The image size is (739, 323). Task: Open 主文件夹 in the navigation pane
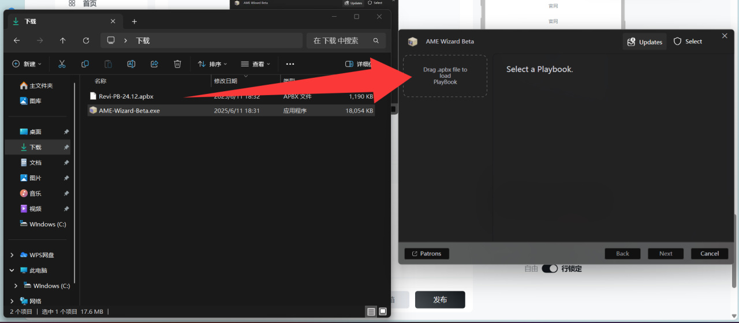click(x=36, y=85)
